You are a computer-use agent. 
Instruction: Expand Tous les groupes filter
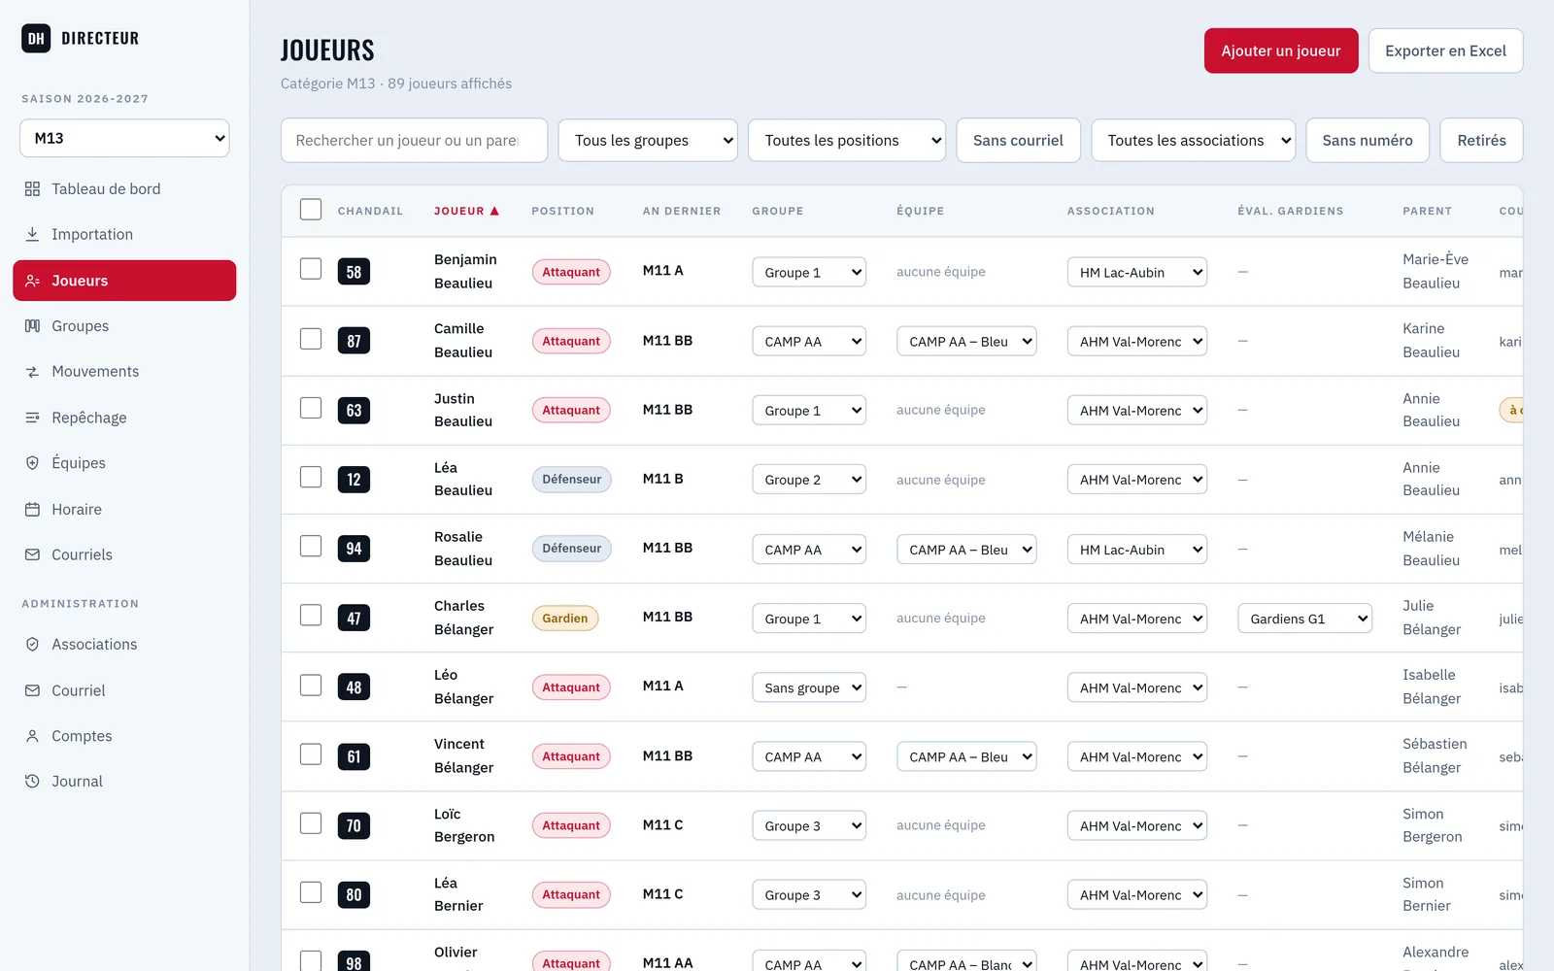(x=648, y=141)
